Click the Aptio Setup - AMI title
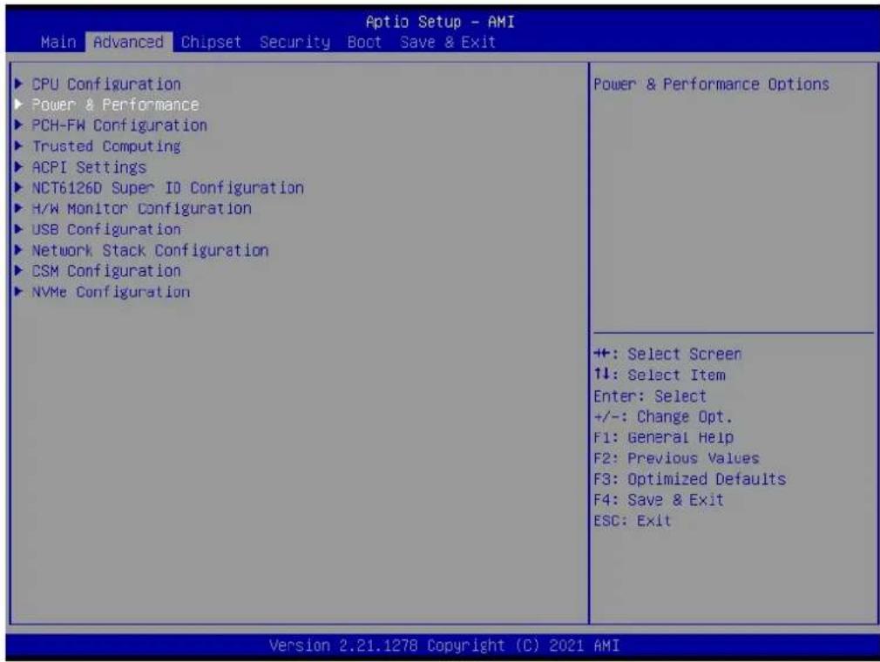 (x=440, y=22)
